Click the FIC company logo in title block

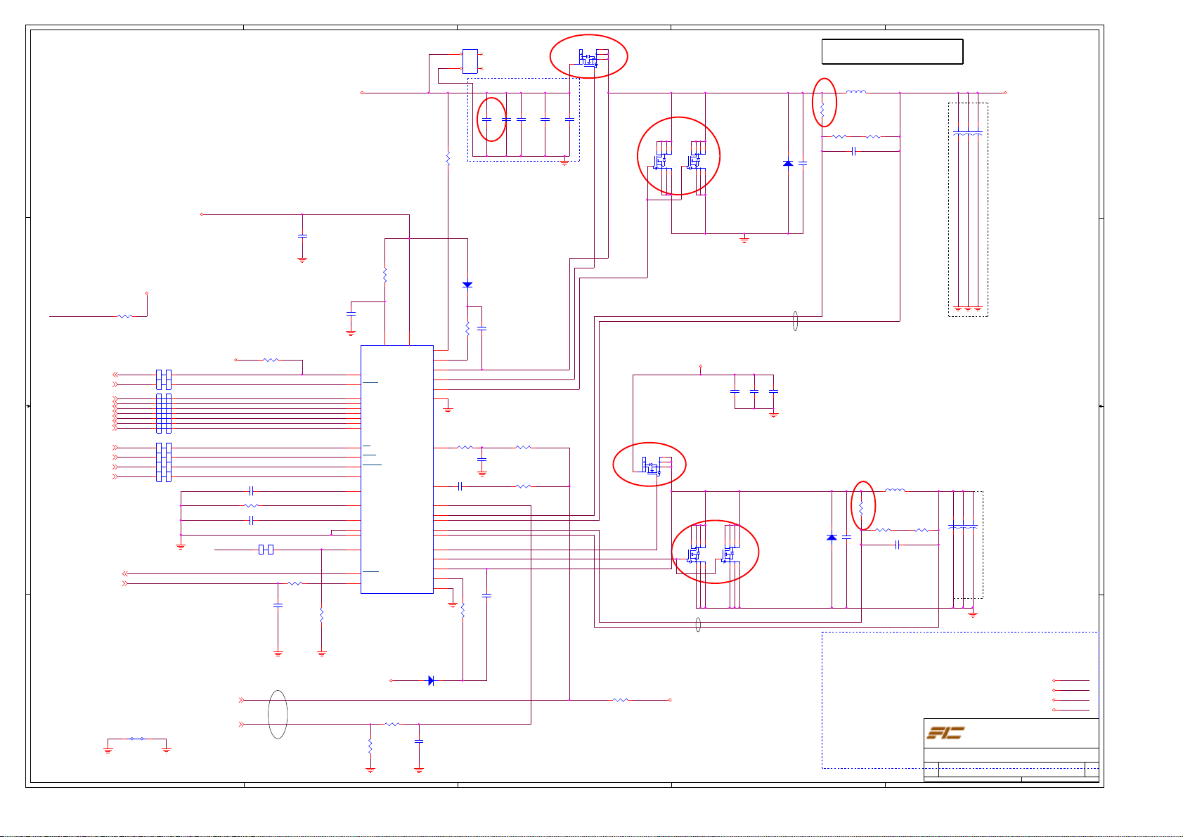click(x=945, y=733)
